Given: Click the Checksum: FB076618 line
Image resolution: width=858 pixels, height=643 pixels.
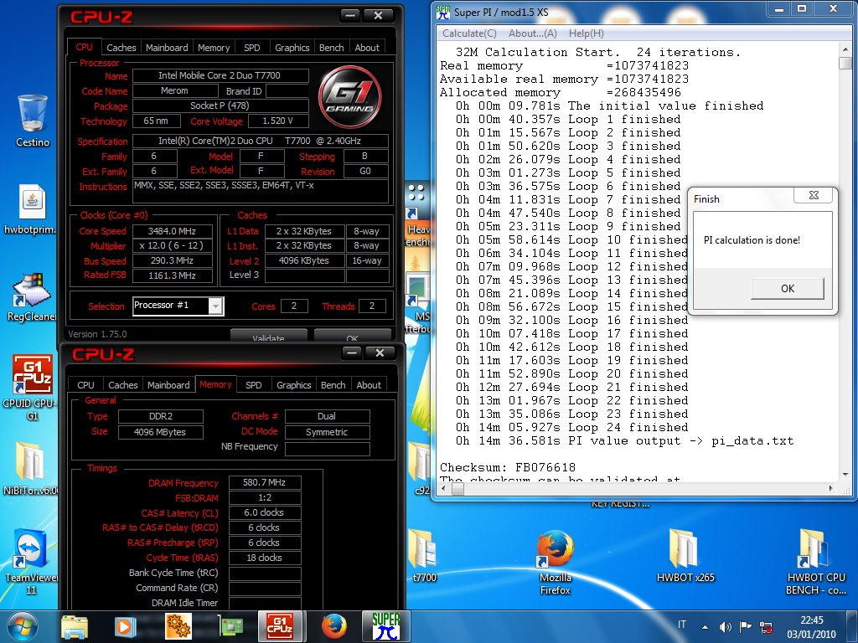Looking at the screenshot, I should pos(508,467).
